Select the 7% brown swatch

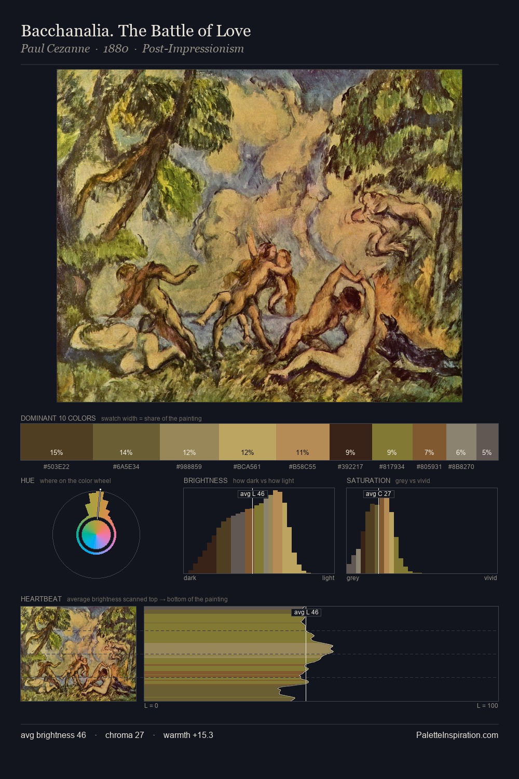point(429,442)
